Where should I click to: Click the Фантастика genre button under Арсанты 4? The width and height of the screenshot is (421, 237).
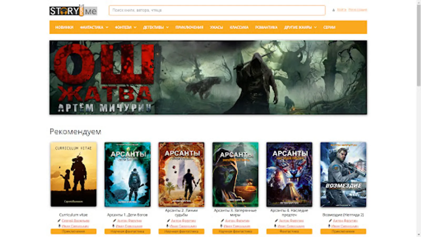coord(289,231)
